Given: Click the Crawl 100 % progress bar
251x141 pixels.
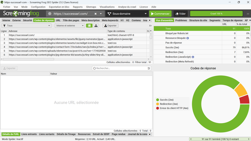Looking at the screenshot, I should point(216,14).
